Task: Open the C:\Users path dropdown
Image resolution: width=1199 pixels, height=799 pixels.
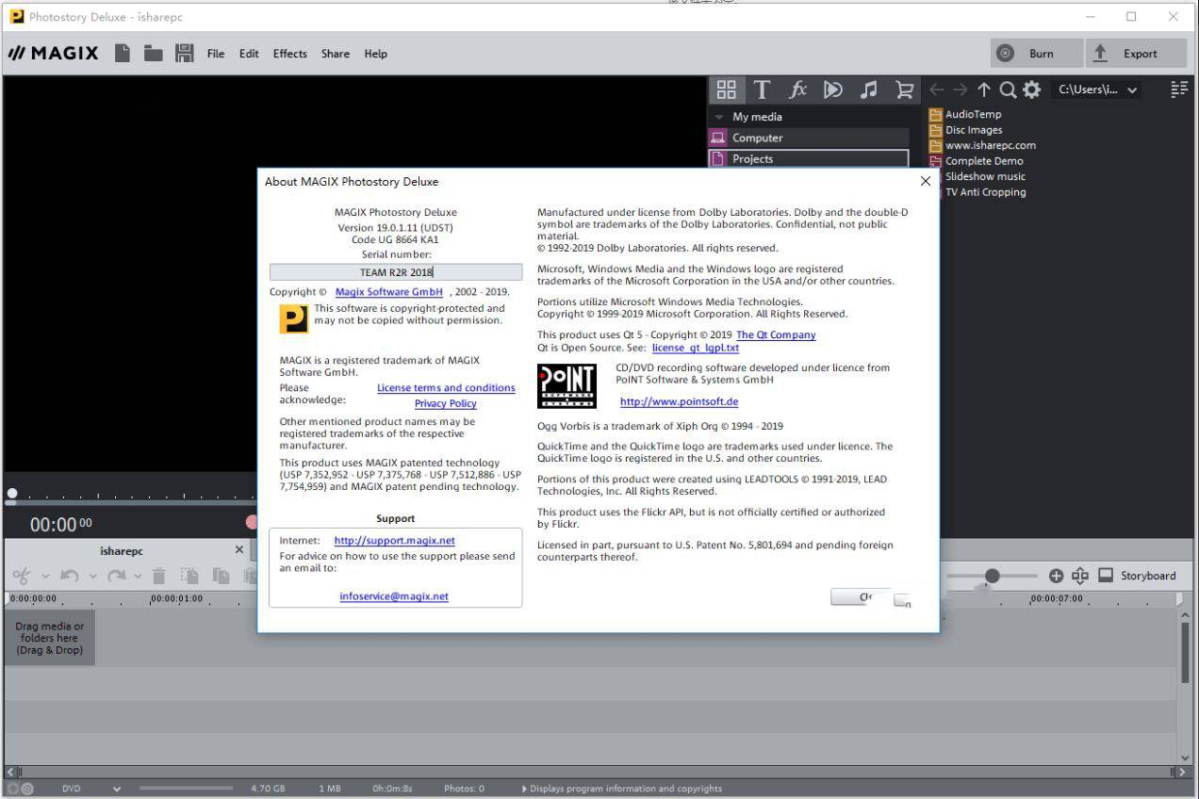Action: pyautogui.click(x=1131, y=90)
